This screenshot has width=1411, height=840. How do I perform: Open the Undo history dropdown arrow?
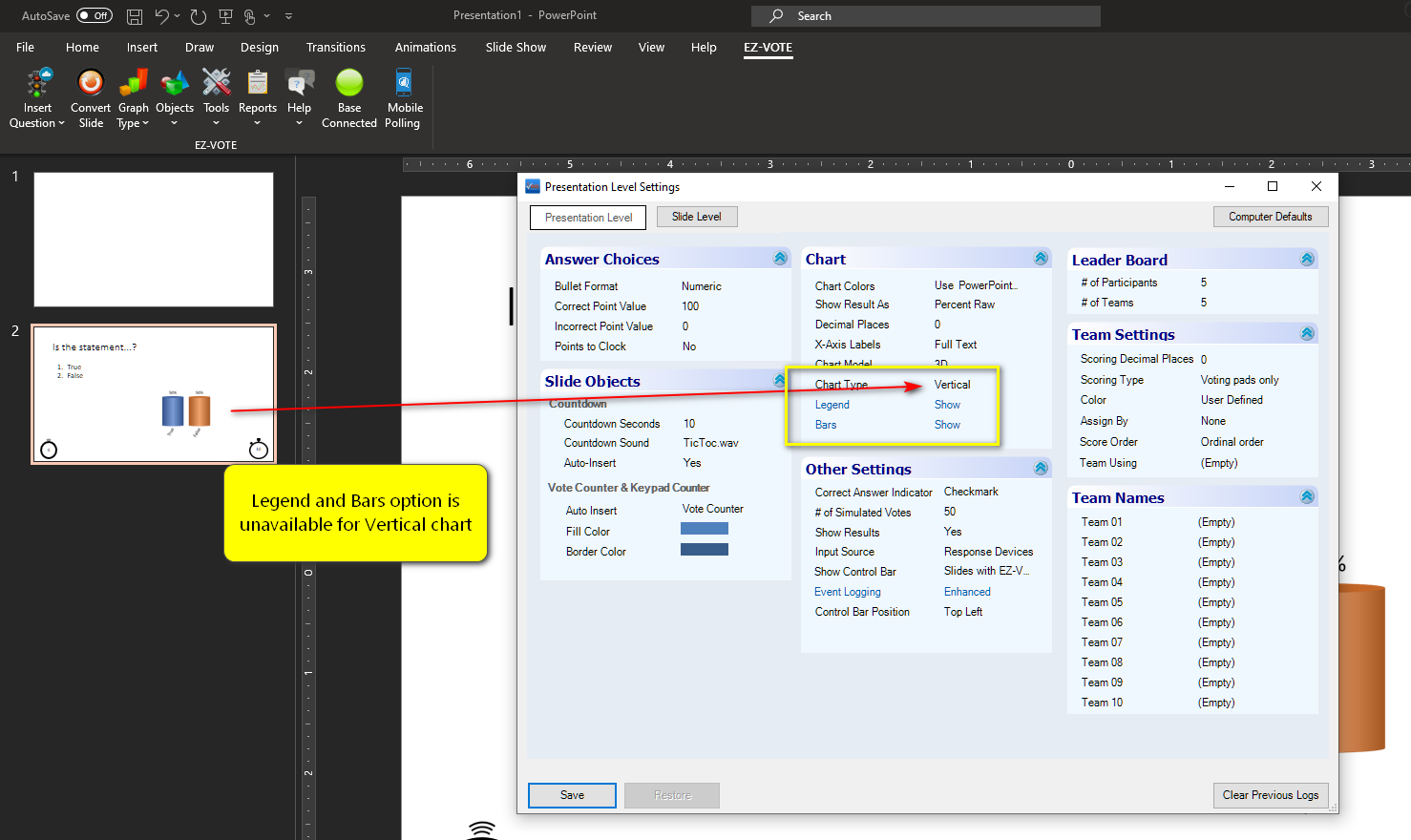178,16
